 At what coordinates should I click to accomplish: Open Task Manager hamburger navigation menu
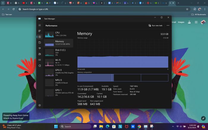pyautogui.click(x=40, y=25)
